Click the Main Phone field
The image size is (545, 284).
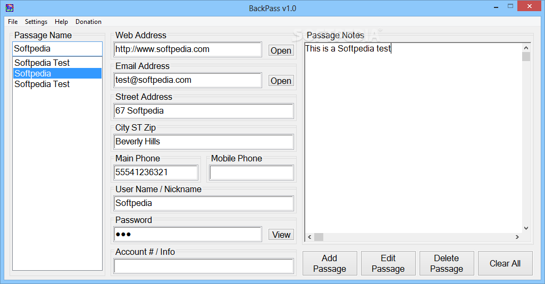tap(156, 173)
